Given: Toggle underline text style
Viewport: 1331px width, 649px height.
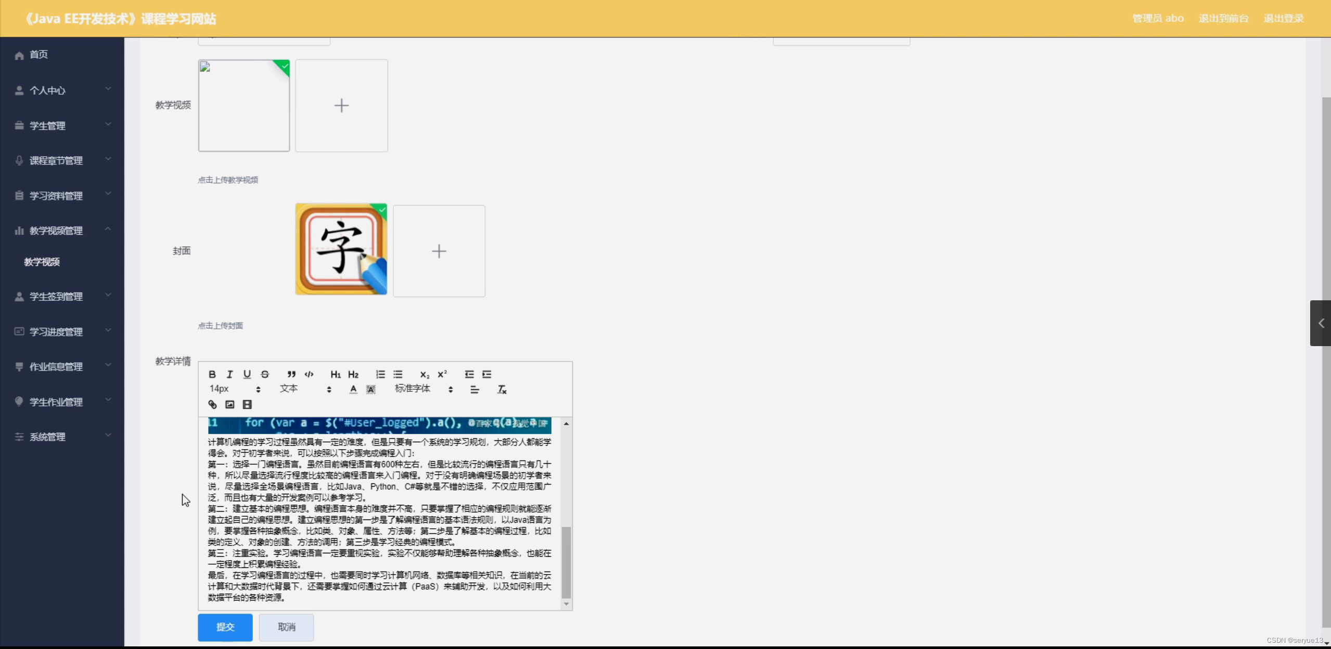Looking at the screenshot, I should pos(247,374).
